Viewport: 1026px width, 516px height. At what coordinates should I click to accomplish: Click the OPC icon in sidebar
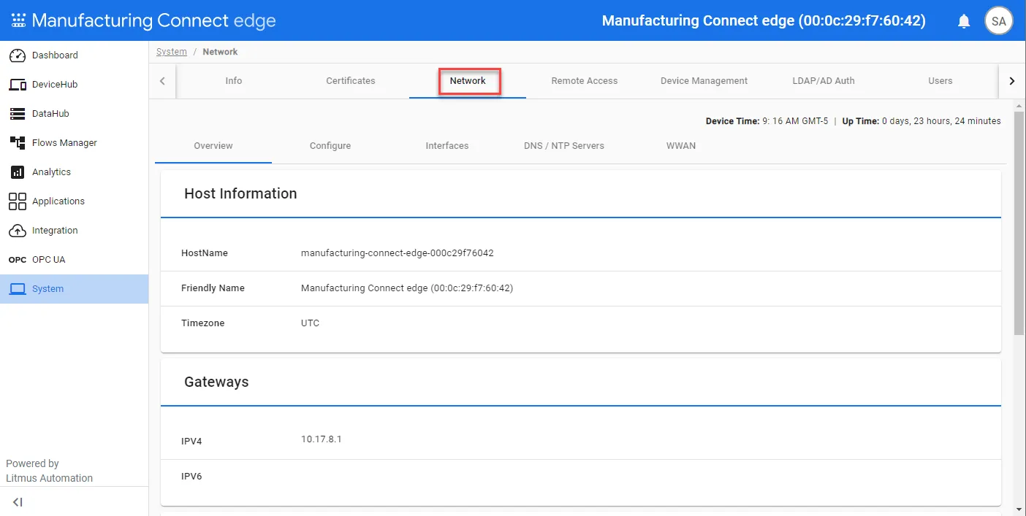[x=18, y=260]
